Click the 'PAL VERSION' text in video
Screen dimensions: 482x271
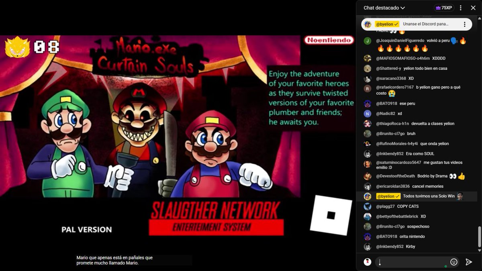click(x=86, y=230)
